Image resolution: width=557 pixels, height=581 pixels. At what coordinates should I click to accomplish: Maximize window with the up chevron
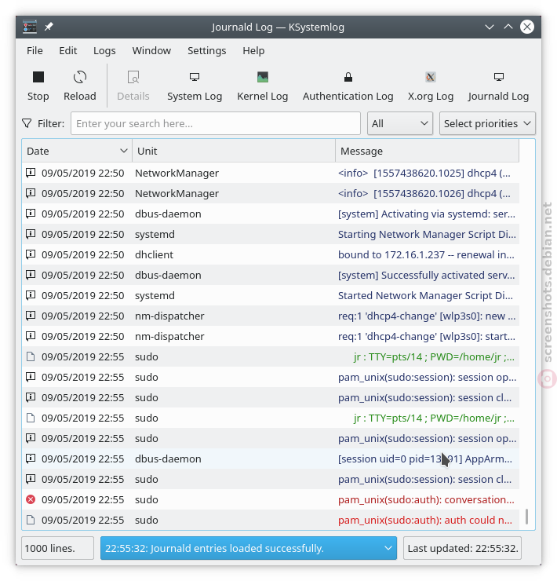tap(508, 27)
